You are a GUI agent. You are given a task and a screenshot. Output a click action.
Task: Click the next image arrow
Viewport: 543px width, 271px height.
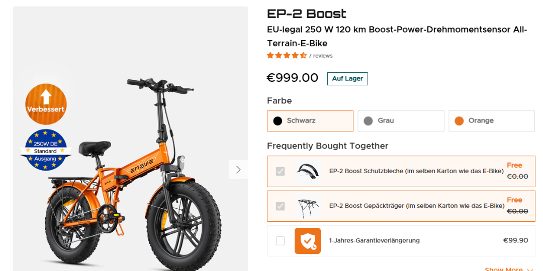click(x=238, y=170)
